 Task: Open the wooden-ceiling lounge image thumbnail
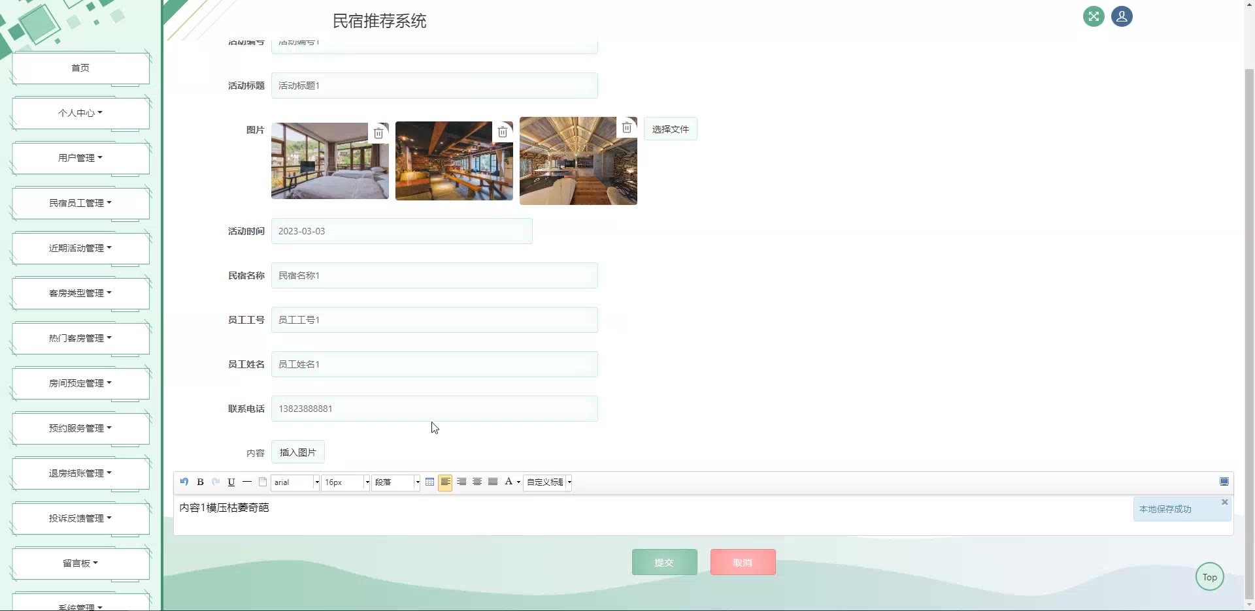click(578, 161)
